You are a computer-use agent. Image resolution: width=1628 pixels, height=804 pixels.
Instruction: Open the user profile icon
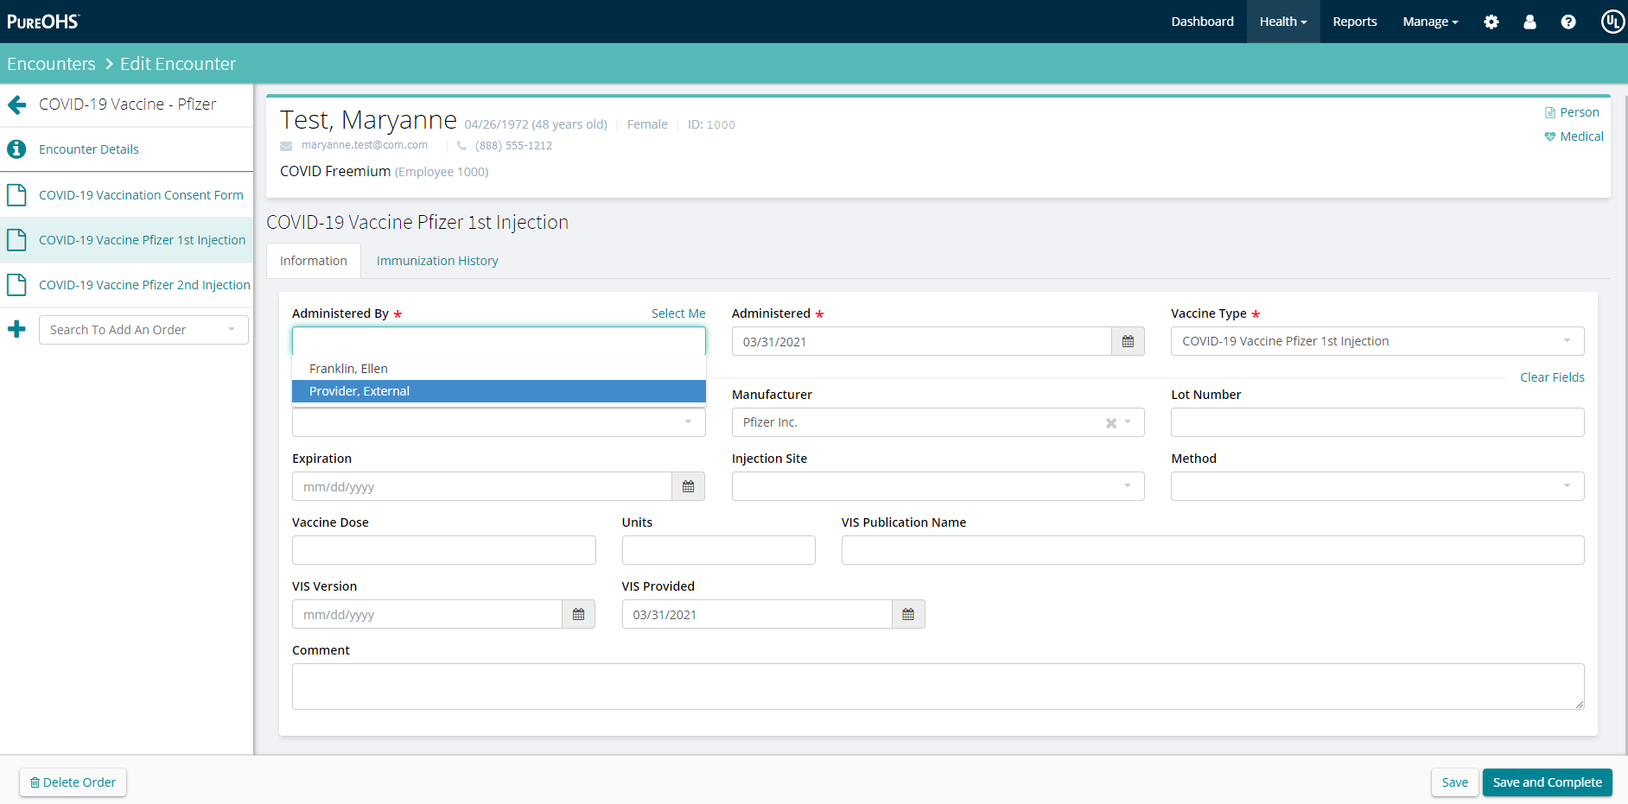tap(1529, 22)
